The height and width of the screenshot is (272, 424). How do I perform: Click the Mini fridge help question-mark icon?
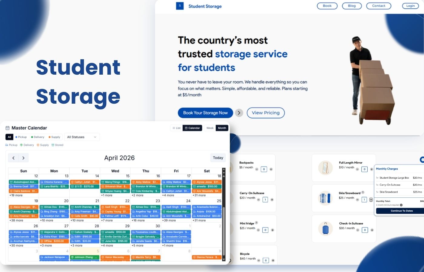pyautogui.click(x=257, y=223)
